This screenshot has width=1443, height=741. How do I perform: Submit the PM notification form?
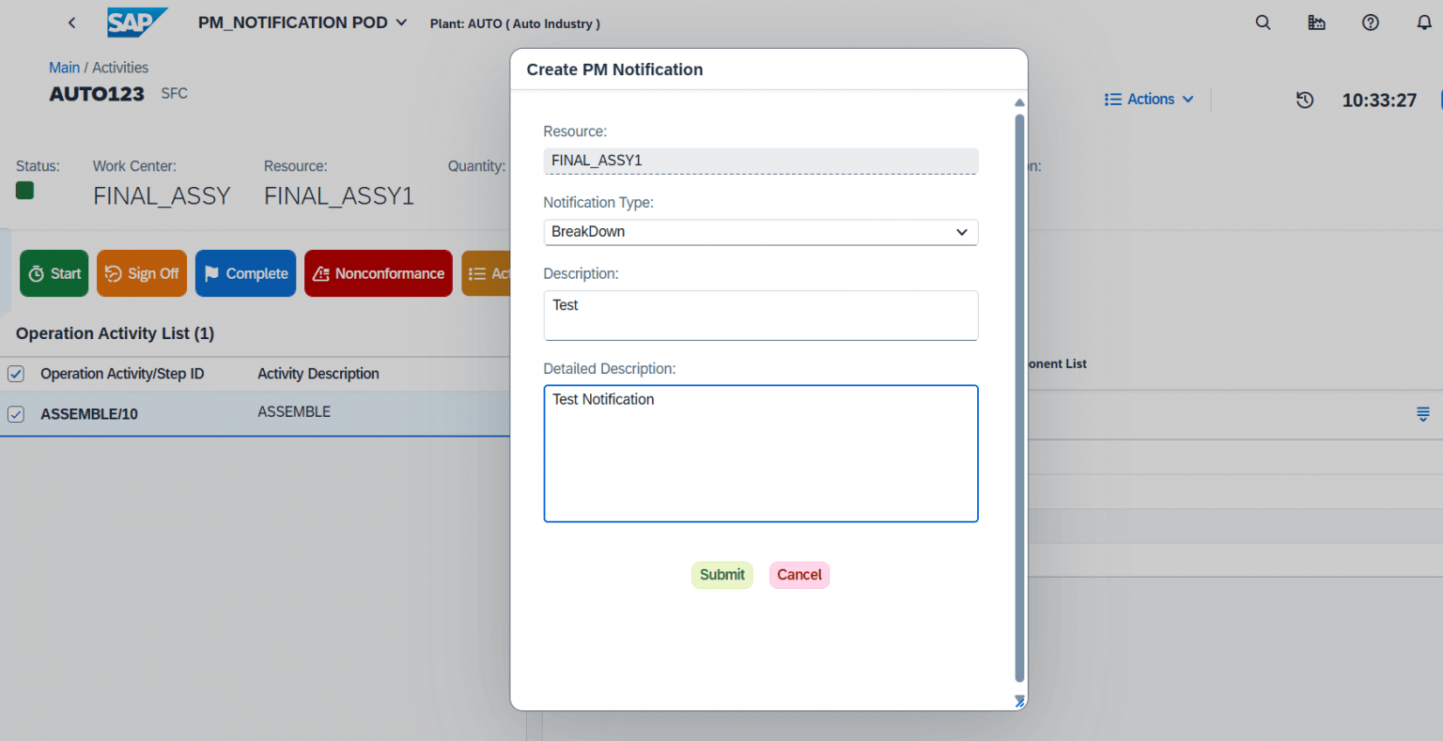coord(721,574)
